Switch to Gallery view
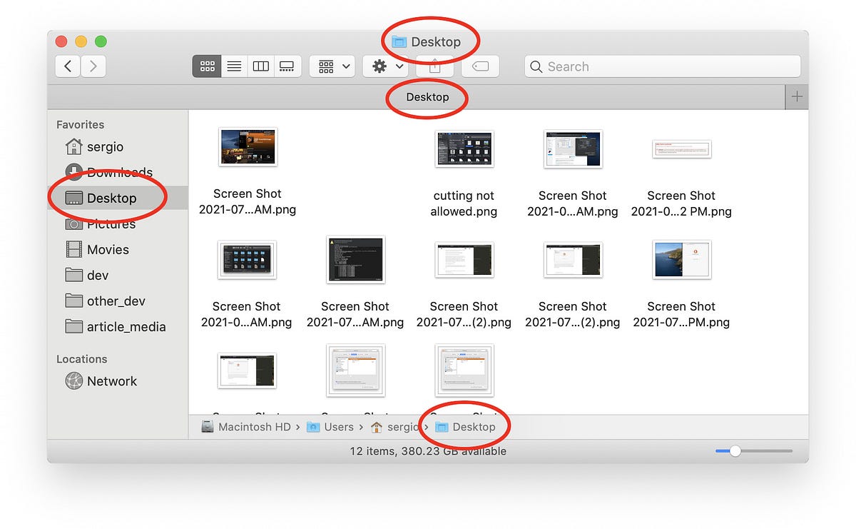 pyautogui.click(x=287, y=66)
